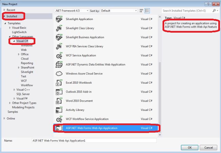This screenshot has width=221, height=153.
Task: Select the Workflow category
Action: tap(27, 85)
